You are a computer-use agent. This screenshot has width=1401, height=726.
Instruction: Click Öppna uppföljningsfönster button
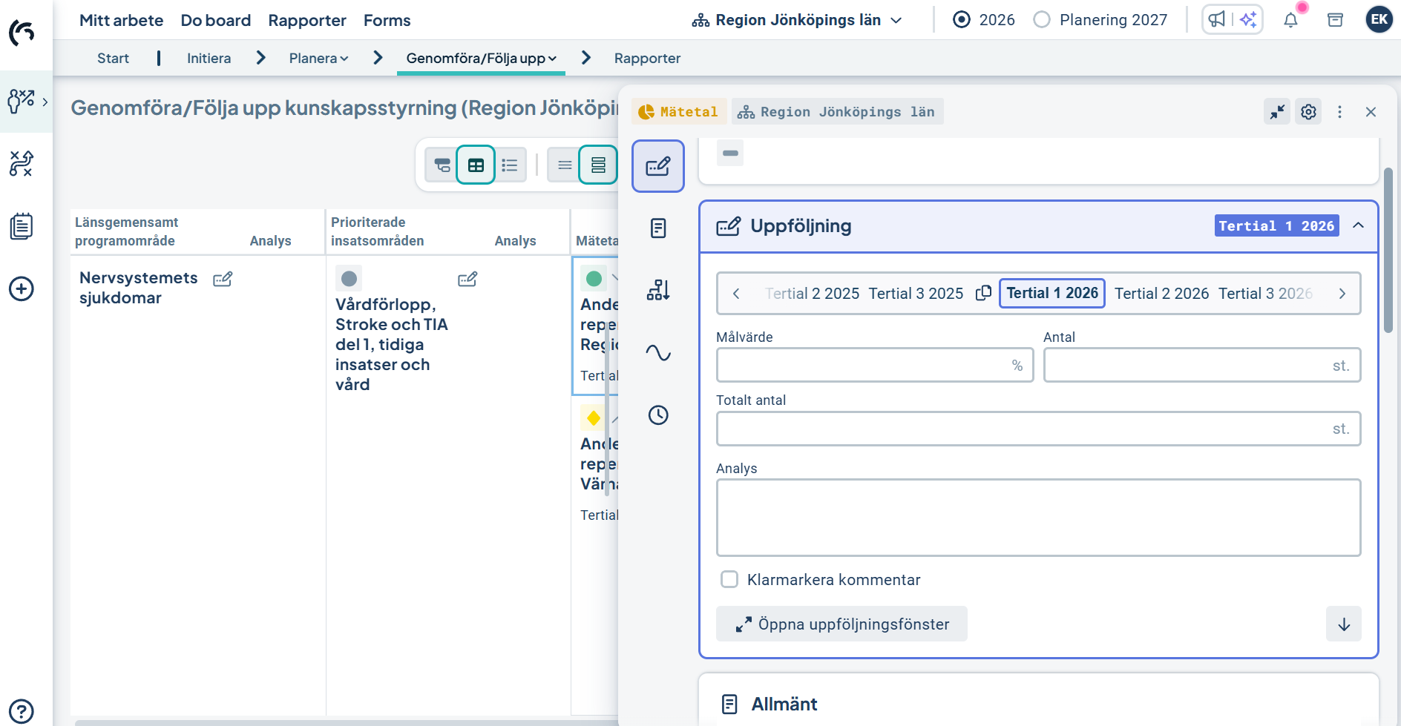pyautogui.click(x=841, y=624)
